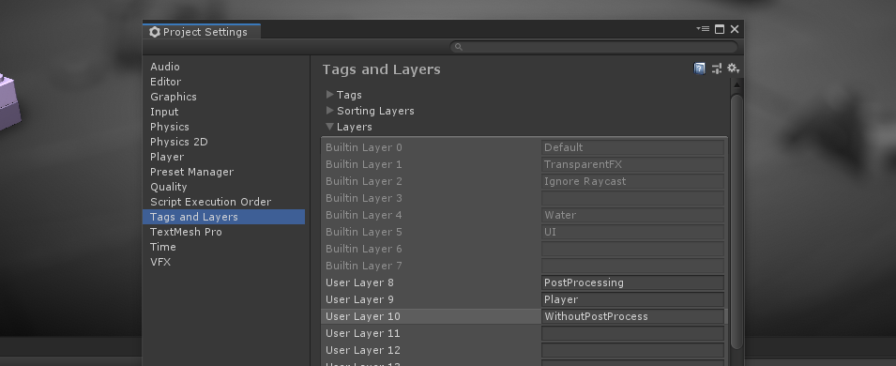Click the empty Builtin Layer 6 field
The height and width of the screenshot is (366, 896).
(x=632, y=249)
